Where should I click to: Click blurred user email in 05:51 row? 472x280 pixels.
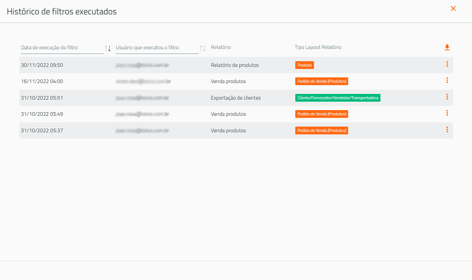[142, 98]
